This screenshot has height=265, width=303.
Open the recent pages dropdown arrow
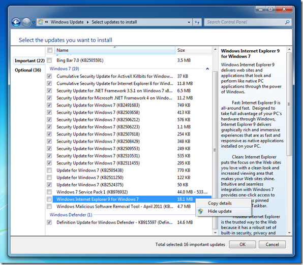(34, 22)
